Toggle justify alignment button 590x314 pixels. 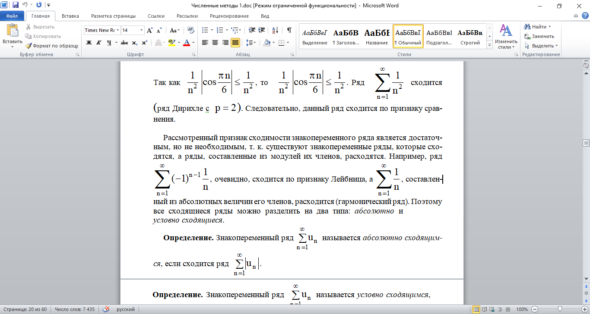pyautogui.click(x=236, y=42)
